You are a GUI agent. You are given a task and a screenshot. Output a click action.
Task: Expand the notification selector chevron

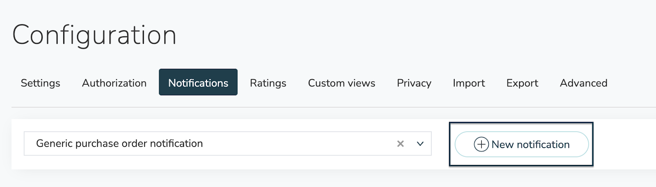coord(420,144)
